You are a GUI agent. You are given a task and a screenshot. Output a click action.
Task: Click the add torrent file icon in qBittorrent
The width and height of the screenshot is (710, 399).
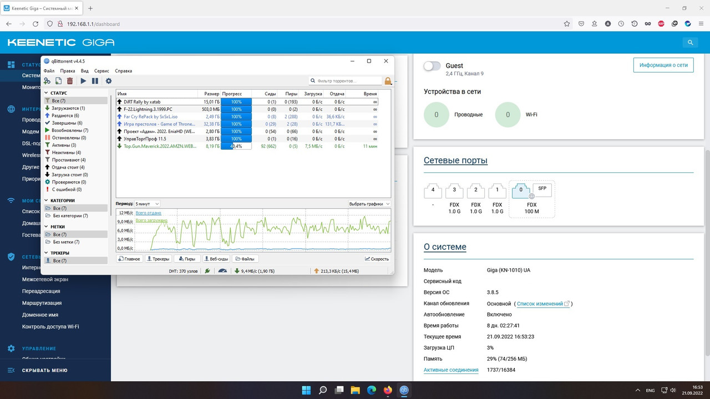(58, 81)
